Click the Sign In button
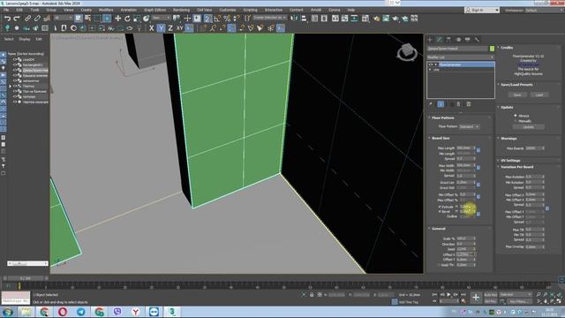Screen dimensions: 565x318 [x=482, y=10]
